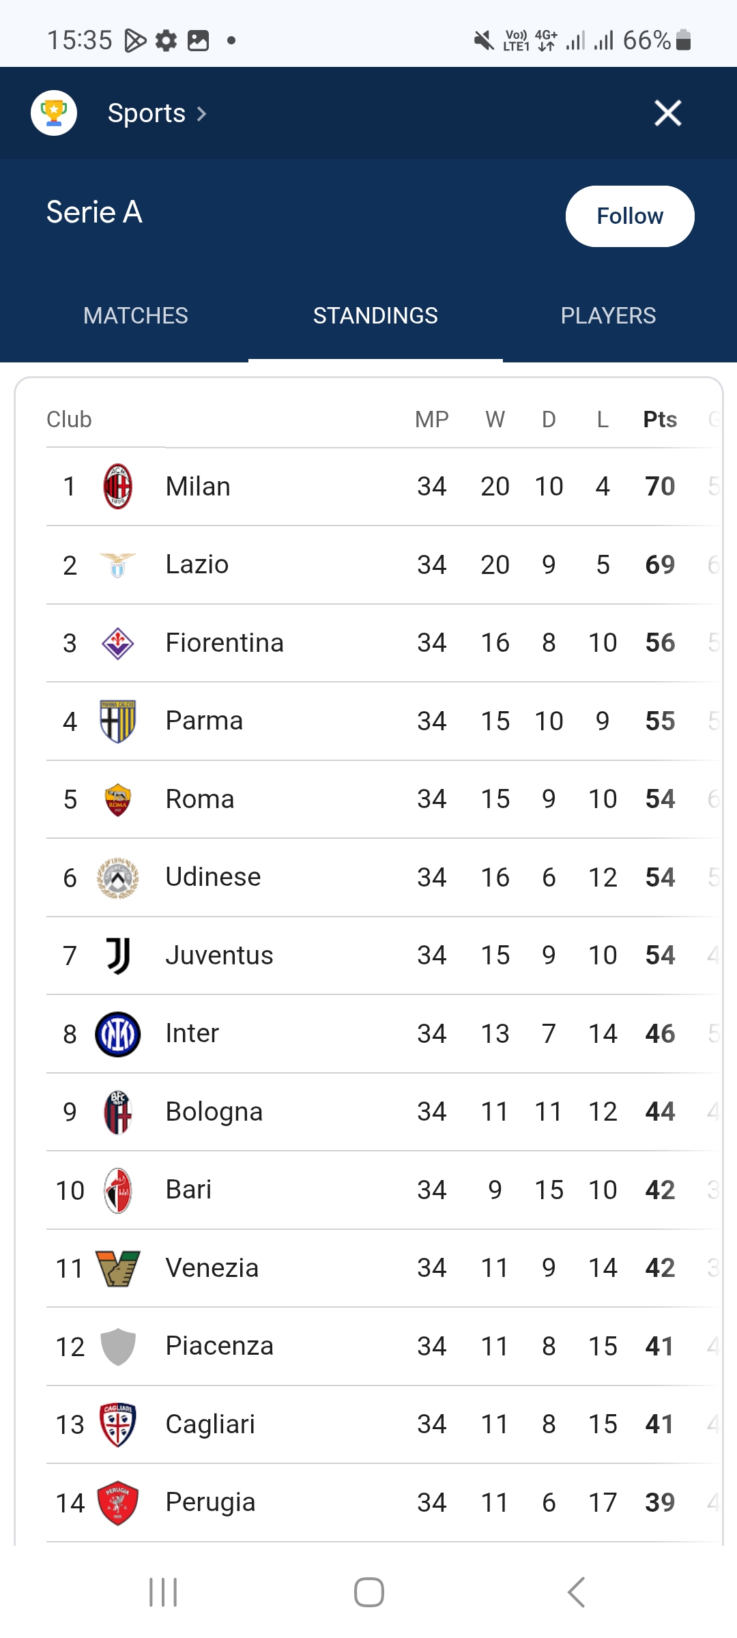Follow the Serie A league
Image resolution: width=737 pixels, height=1638 pixels.
click(629, 216)
